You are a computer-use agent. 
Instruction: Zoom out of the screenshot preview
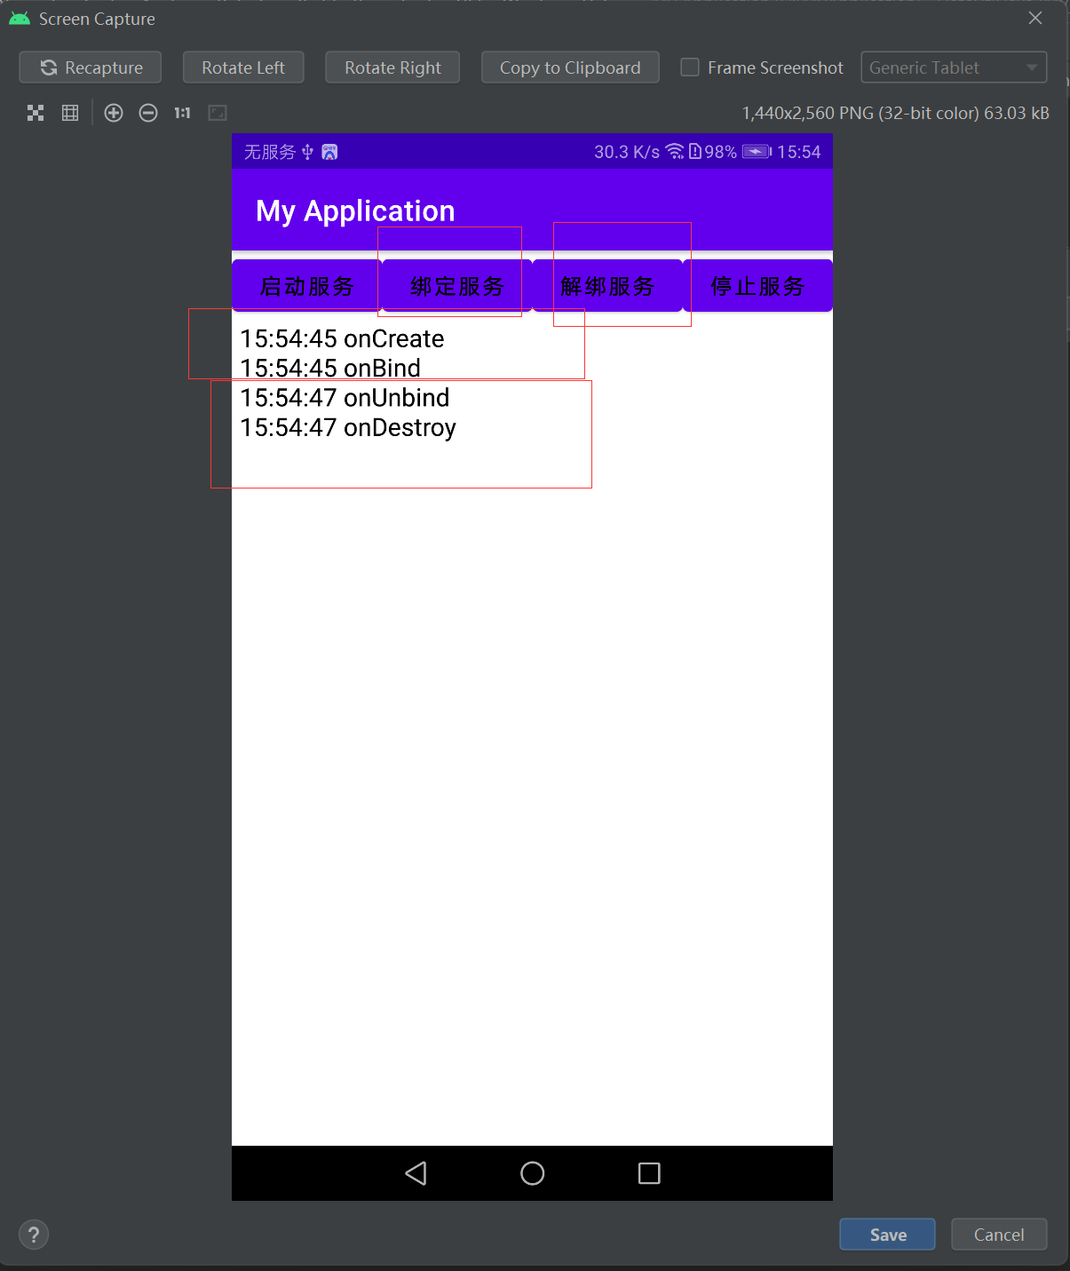148,113
